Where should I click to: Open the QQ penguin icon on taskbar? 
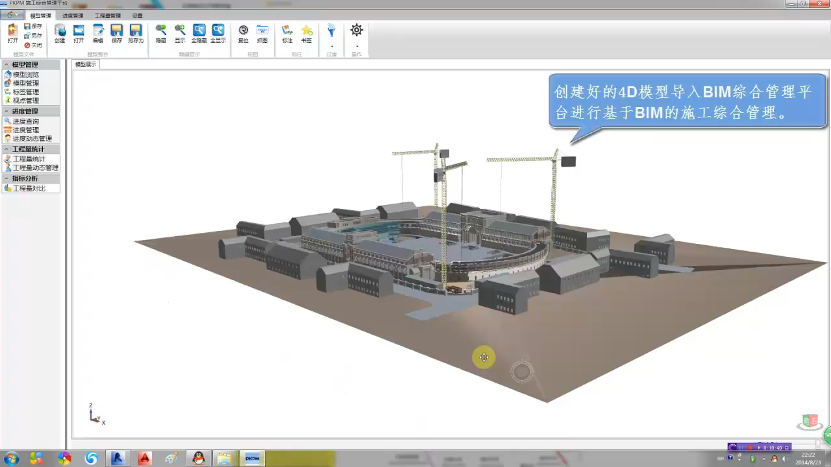[198, 459]
